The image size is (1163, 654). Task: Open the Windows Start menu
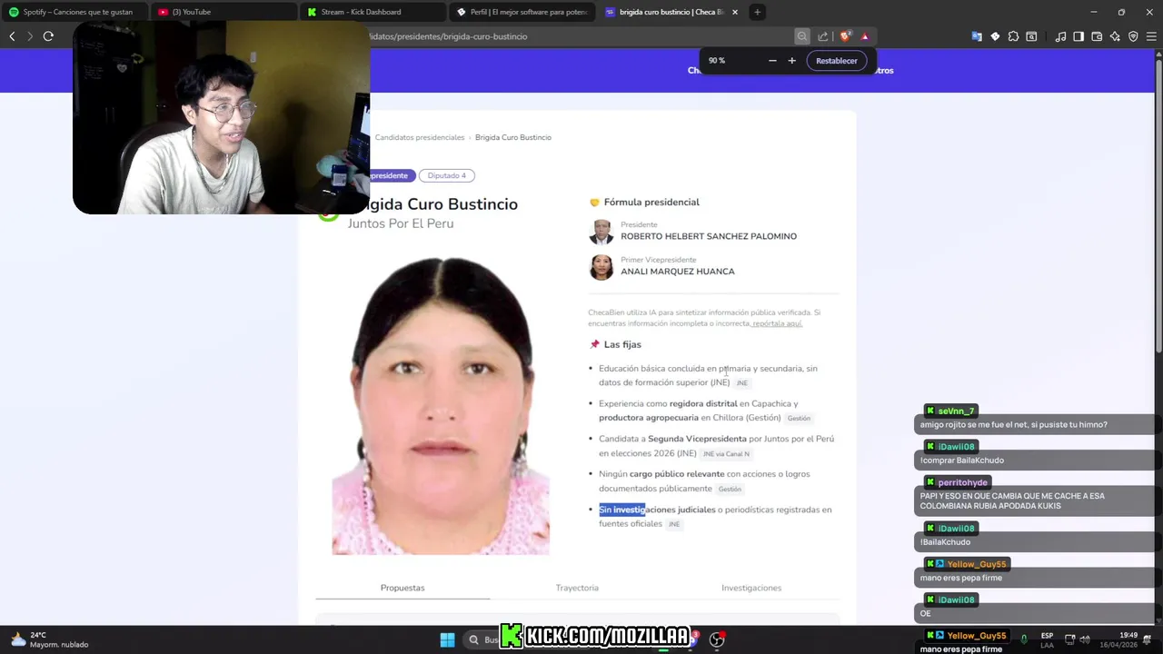click(x=447, y=639)
